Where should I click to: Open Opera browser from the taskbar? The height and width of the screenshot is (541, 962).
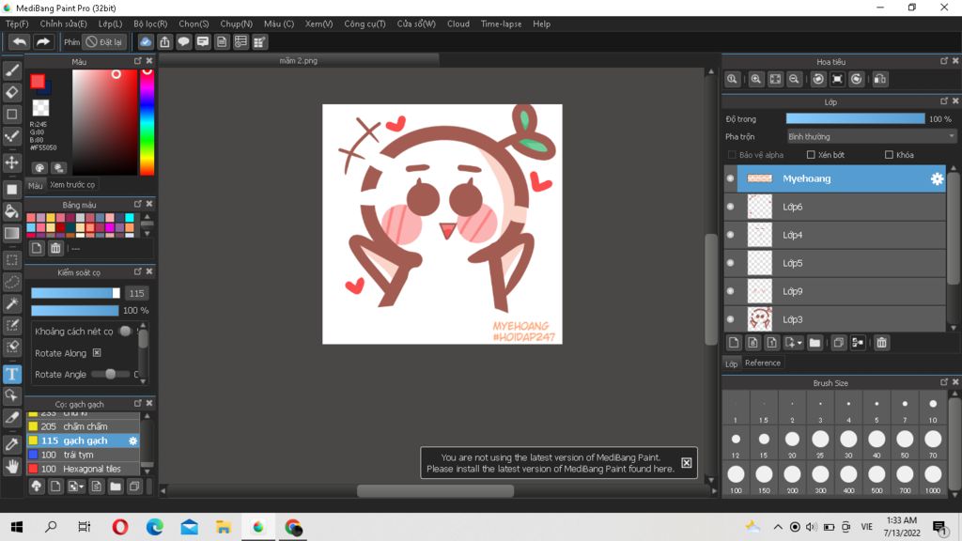120,527
